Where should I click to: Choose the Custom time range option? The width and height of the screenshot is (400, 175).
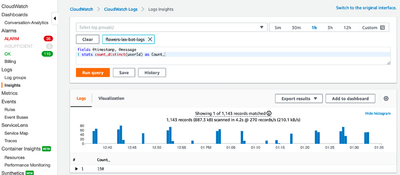[x=374, y=28]
